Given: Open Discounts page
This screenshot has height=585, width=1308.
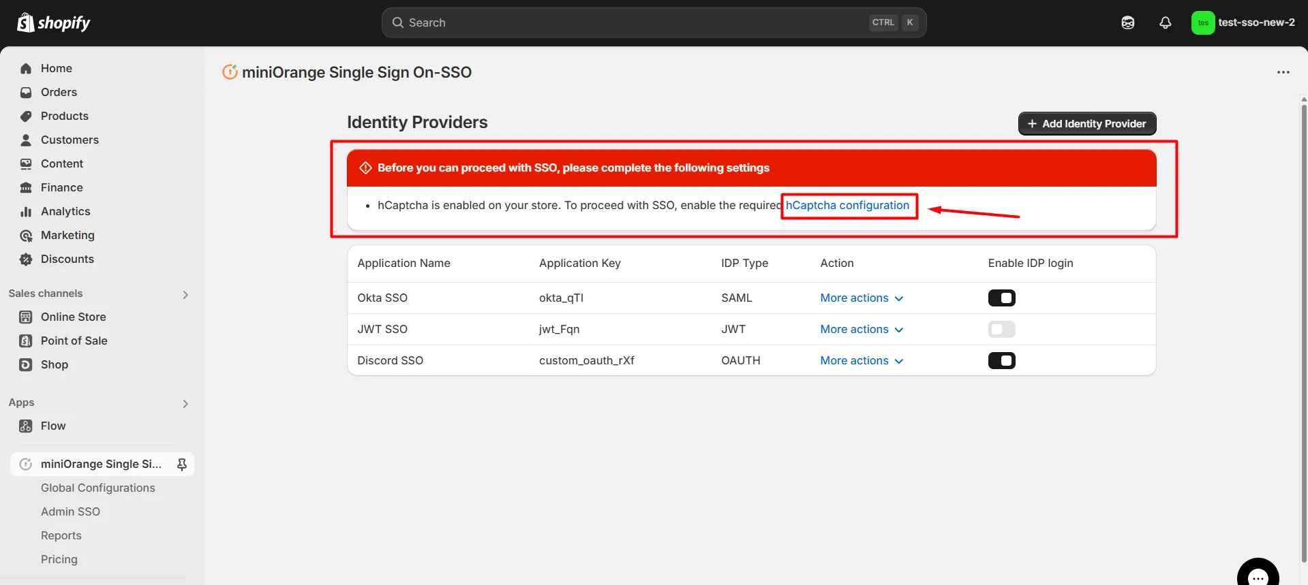Looking at the screenshot, I should pyautogui.click(x=67, y=259).
